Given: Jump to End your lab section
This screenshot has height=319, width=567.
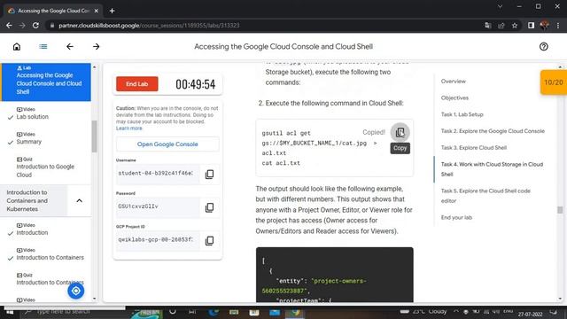Looking at the screenshot, I should tap(456, 218).
